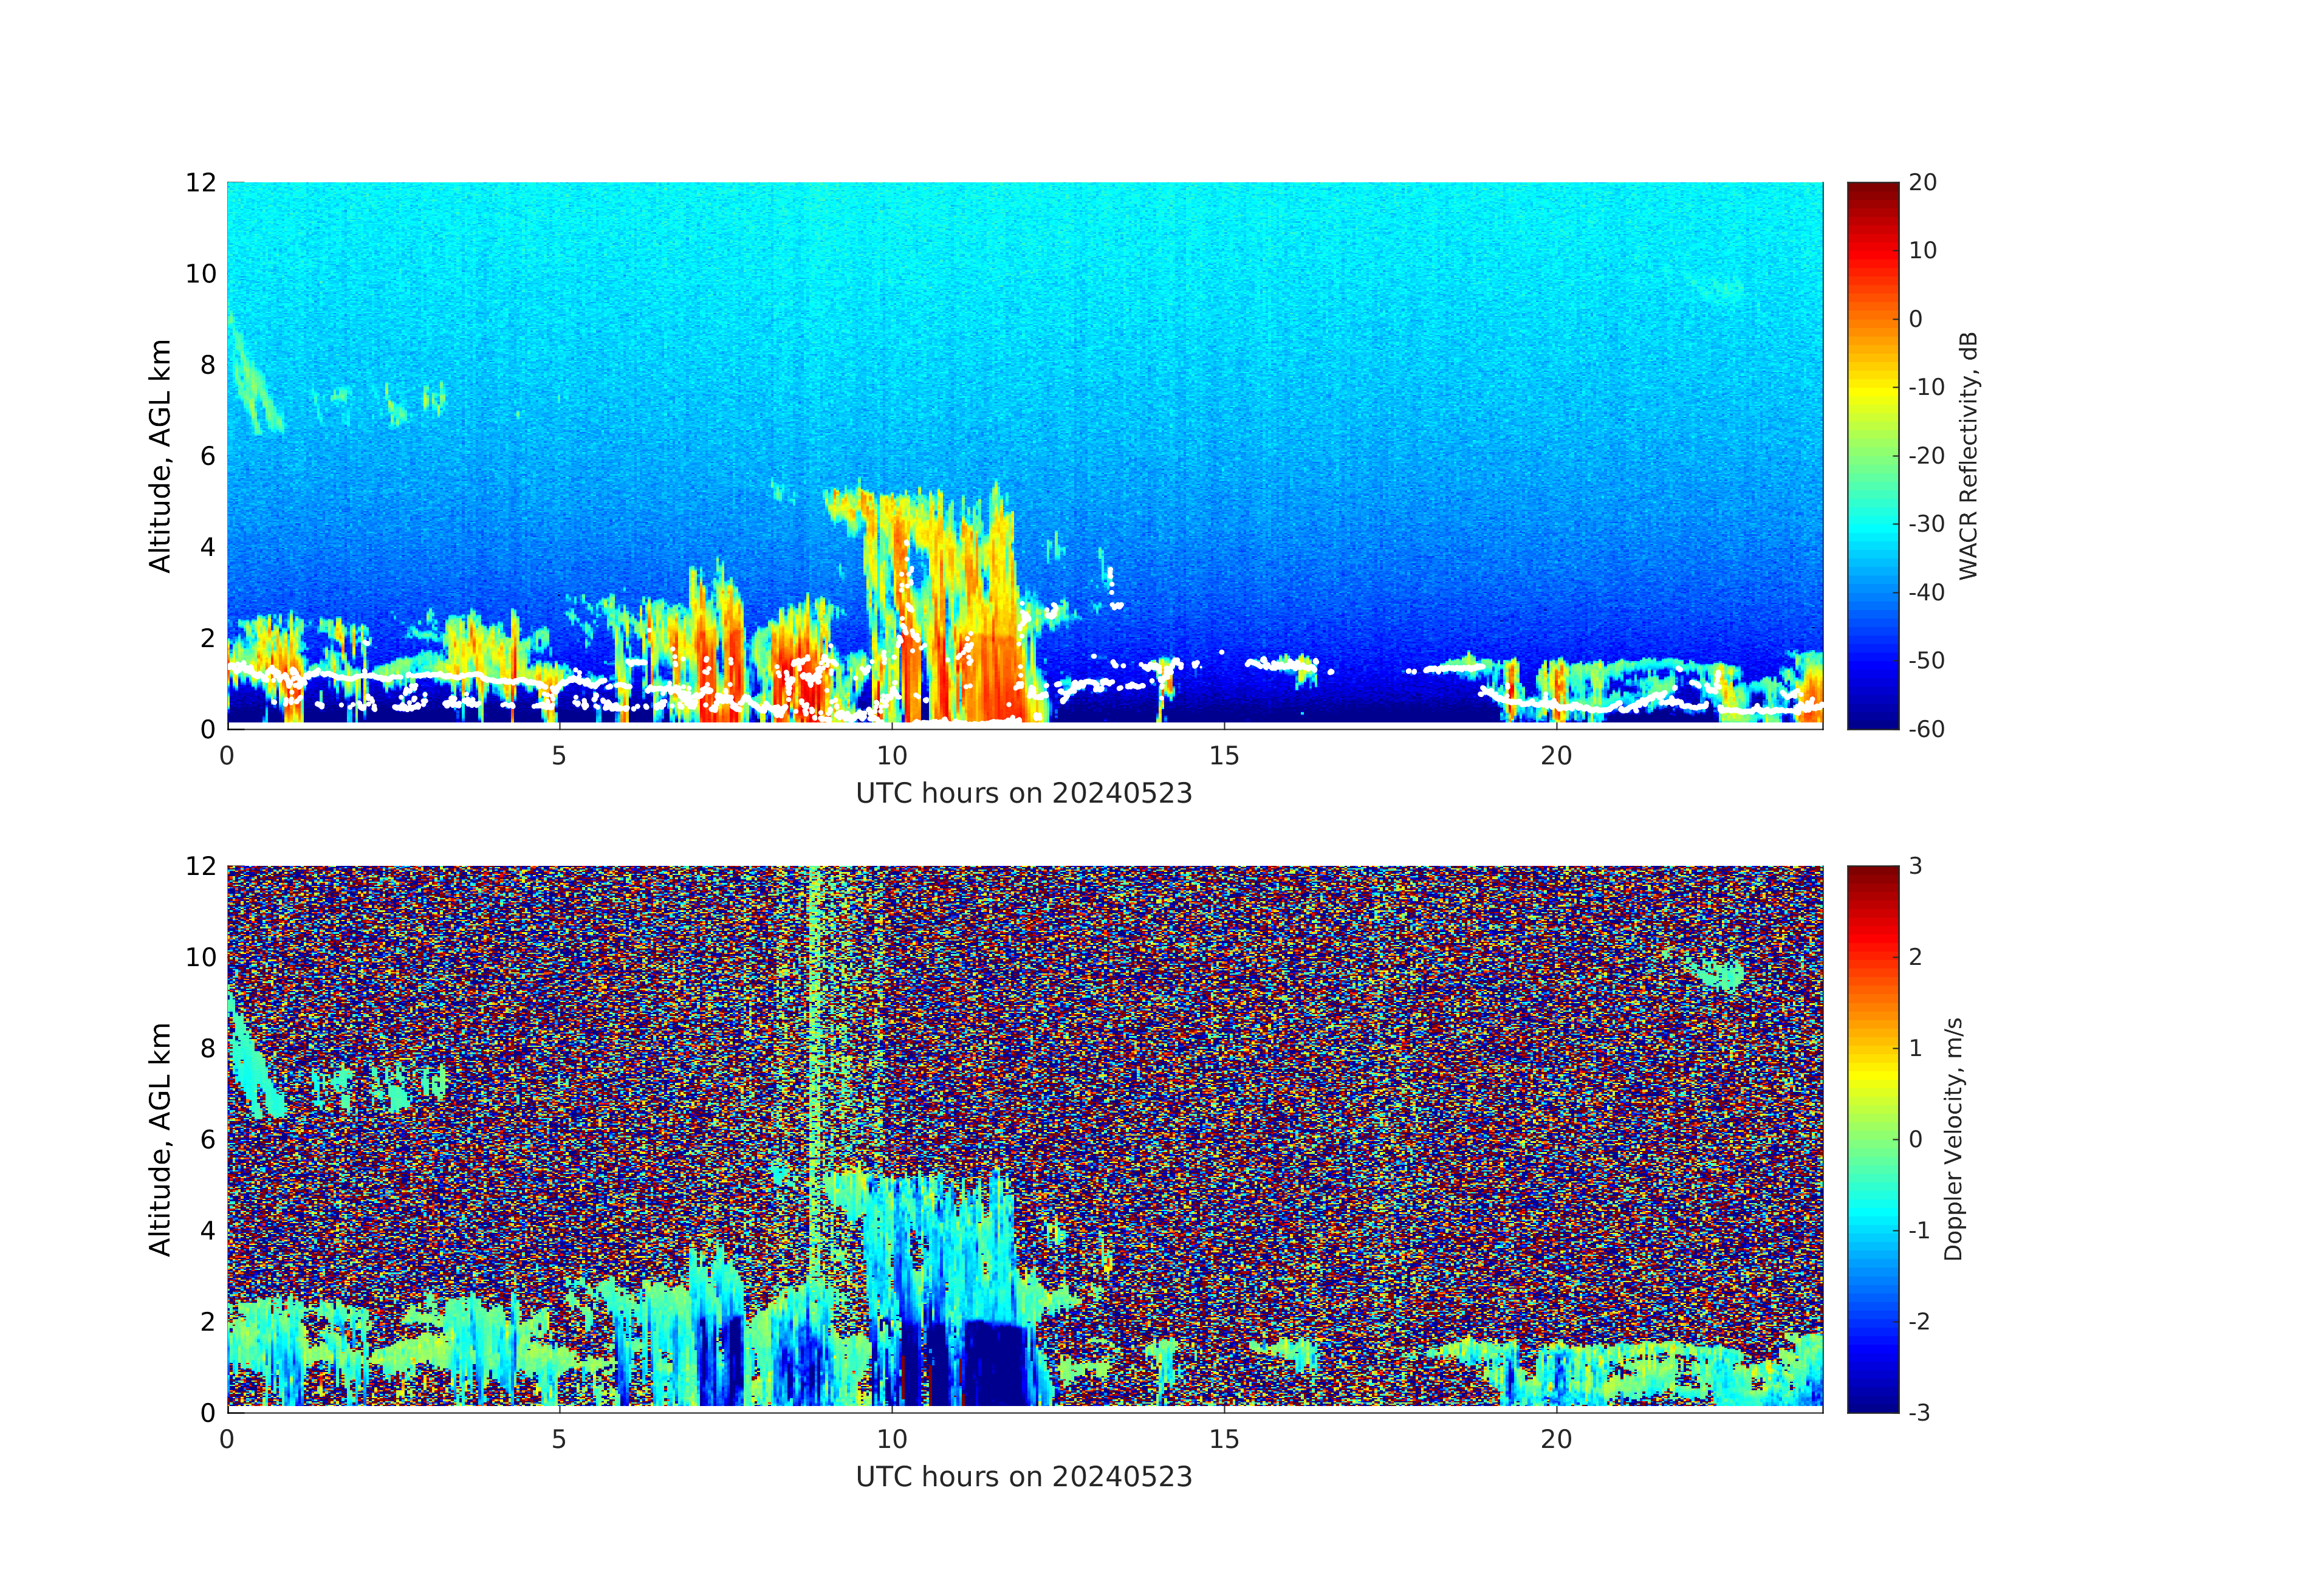Click the y-axis tick '8' on the bottom plot

pos(207,1048)
